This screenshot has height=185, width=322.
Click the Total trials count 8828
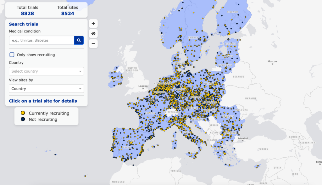tap(27, 14)
